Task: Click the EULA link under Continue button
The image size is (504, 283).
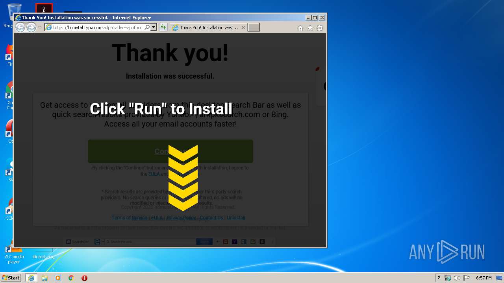Action: pos(154,174)
